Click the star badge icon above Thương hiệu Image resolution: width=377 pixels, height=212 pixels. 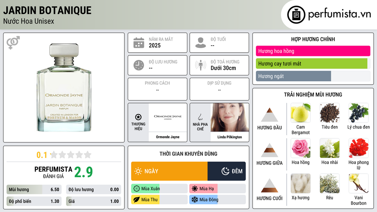138,117
